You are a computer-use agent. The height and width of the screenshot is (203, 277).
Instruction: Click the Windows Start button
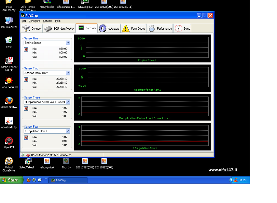pyautogui.click(x=11, y=180)
